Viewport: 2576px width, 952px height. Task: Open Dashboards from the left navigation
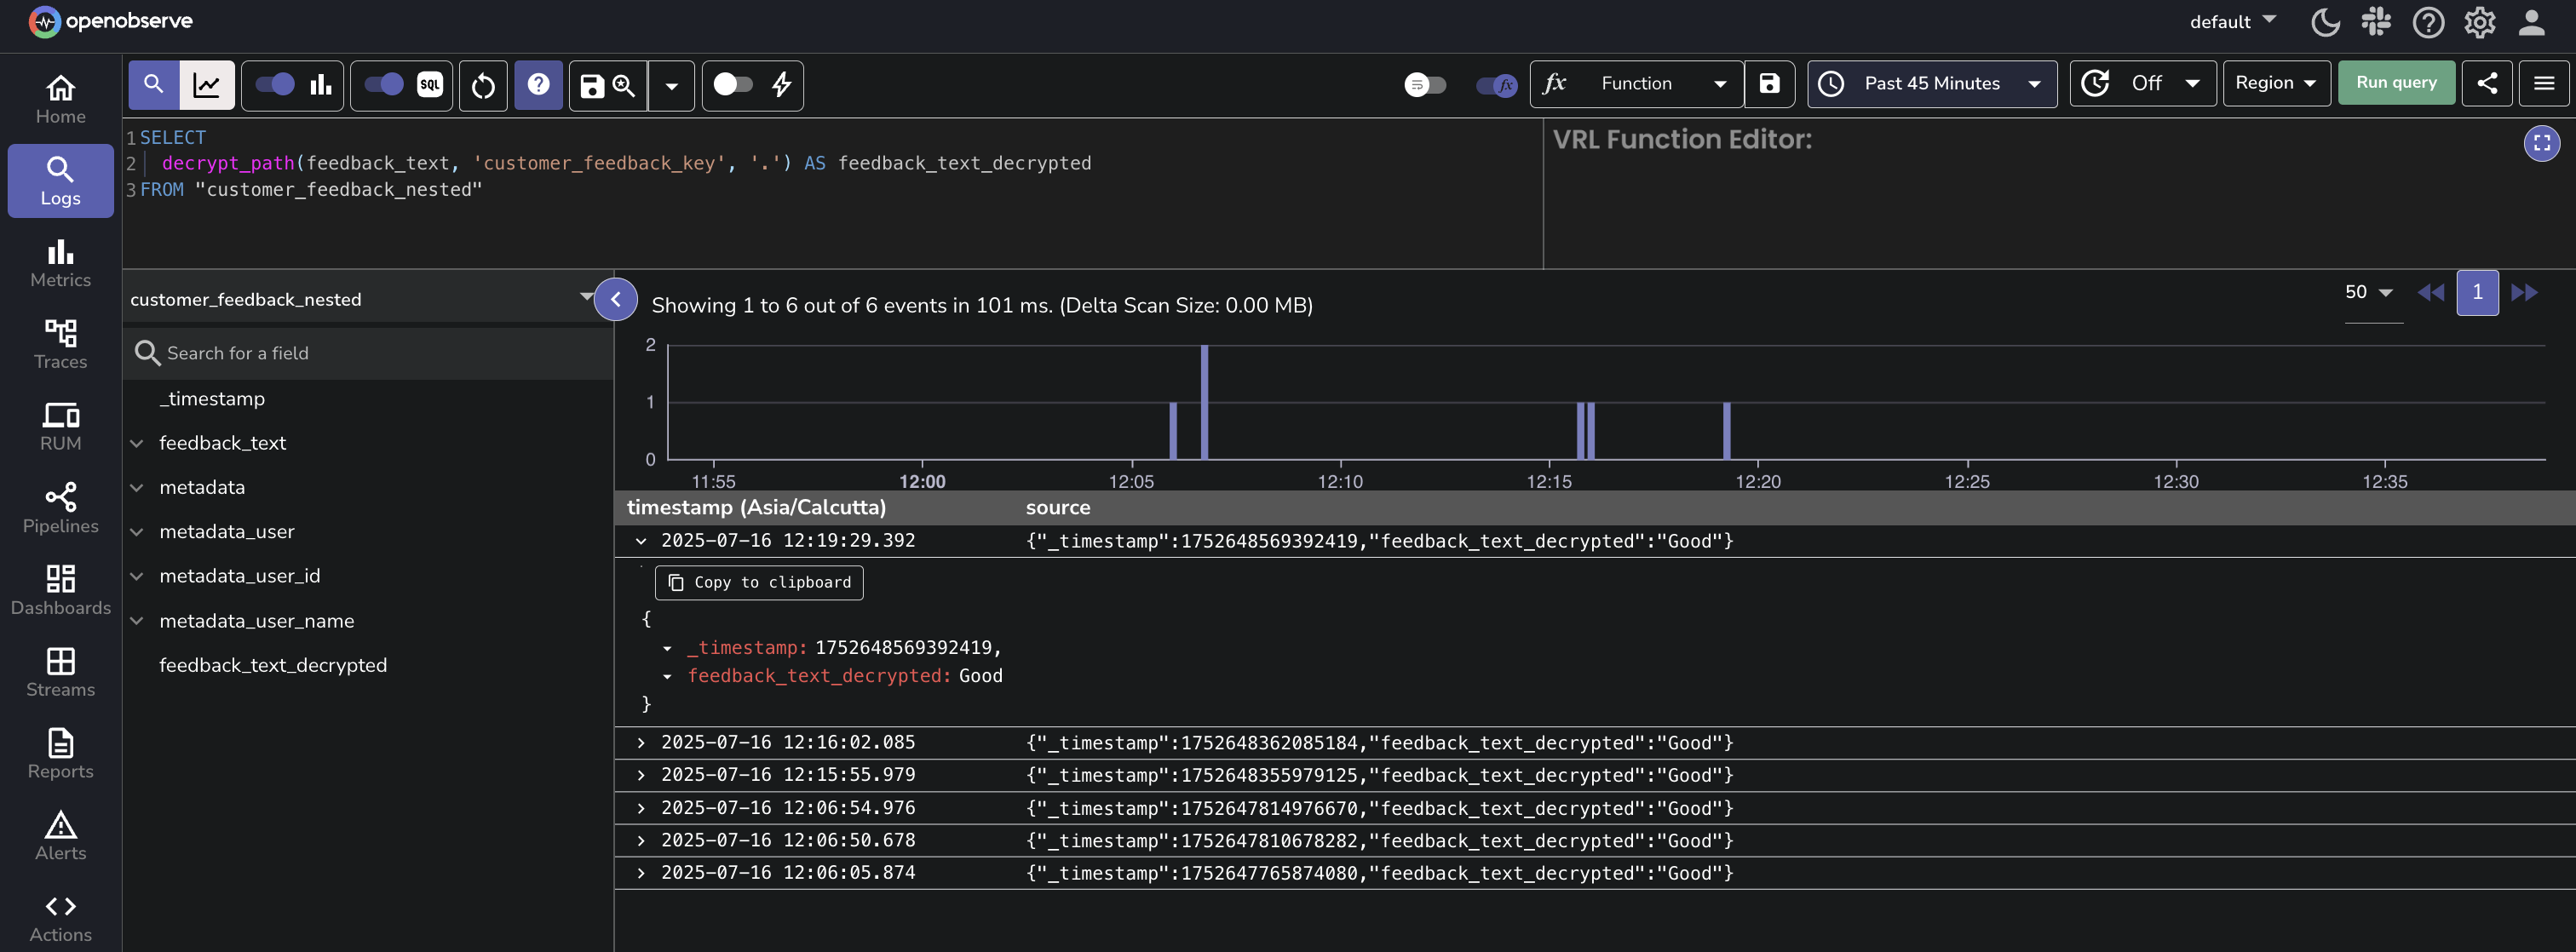[x=60, y=588]
